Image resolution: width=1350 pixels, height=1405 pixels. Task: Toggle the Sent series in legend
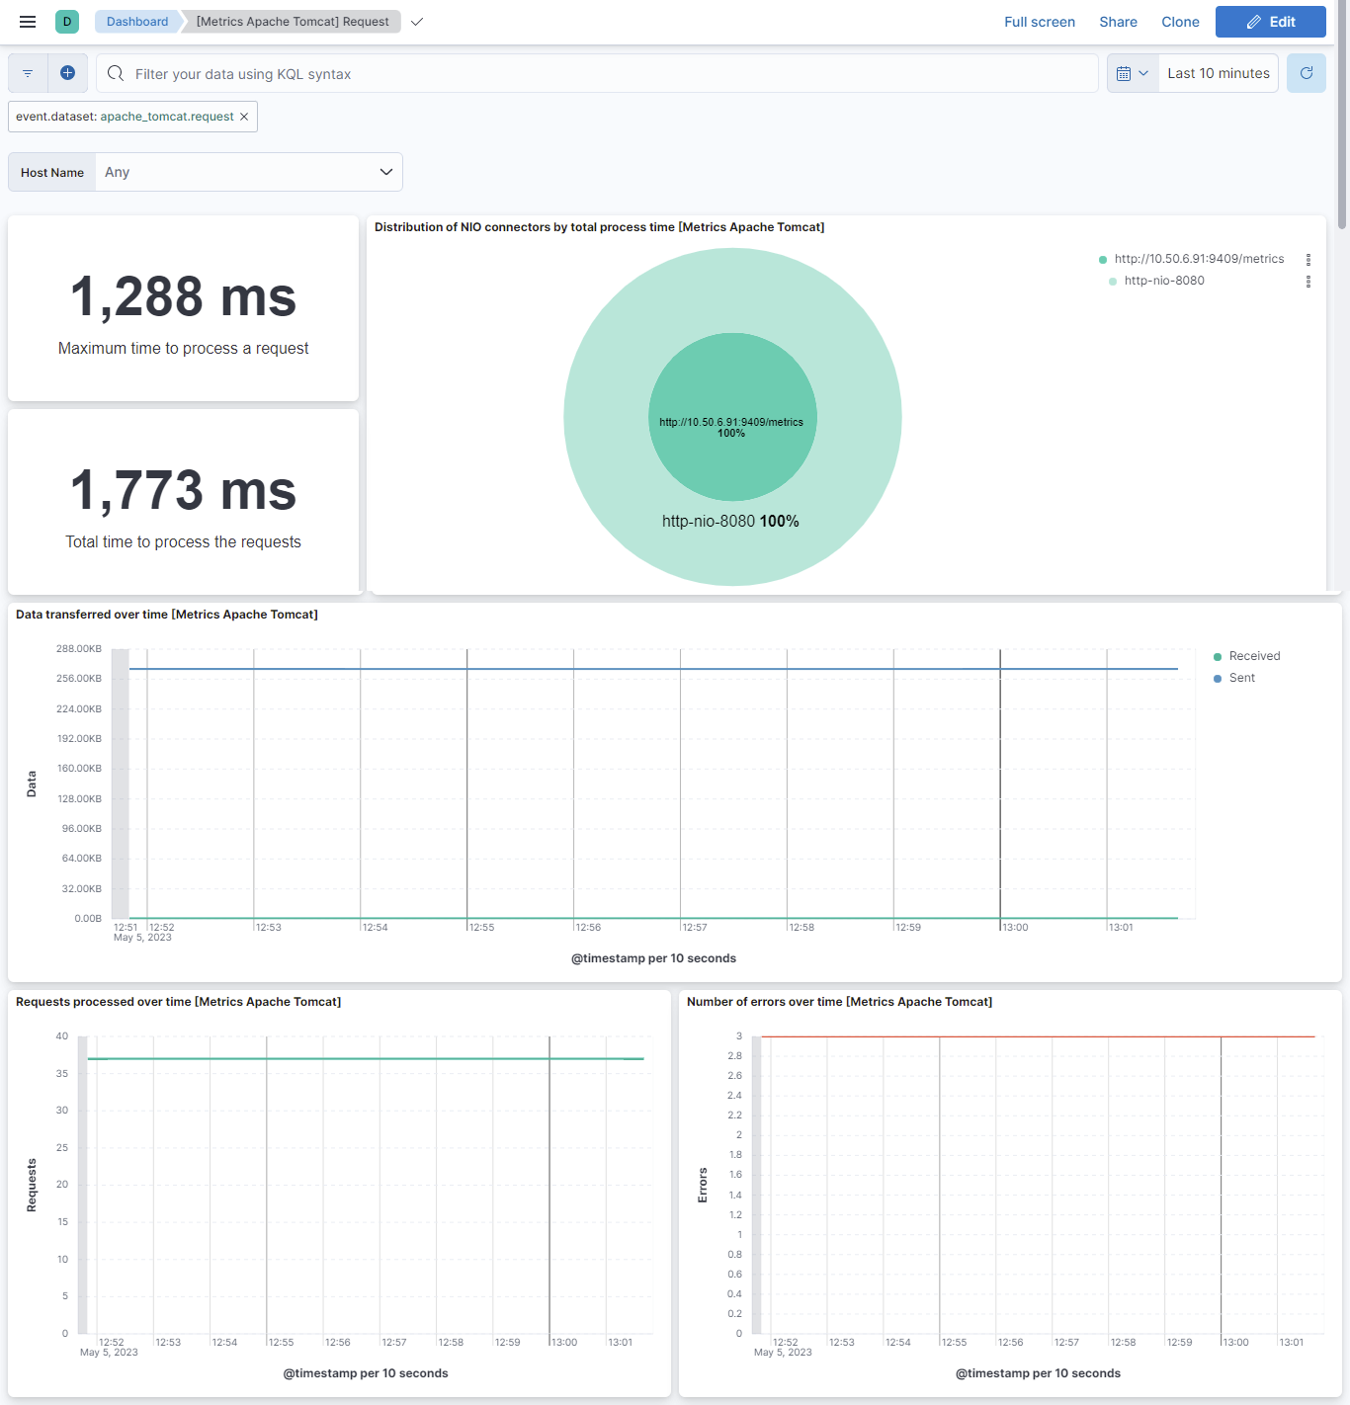(1241, 678)
